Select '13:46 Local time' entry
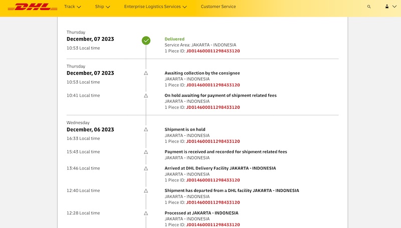Viewport: 401px width, 228px height. 83,168
